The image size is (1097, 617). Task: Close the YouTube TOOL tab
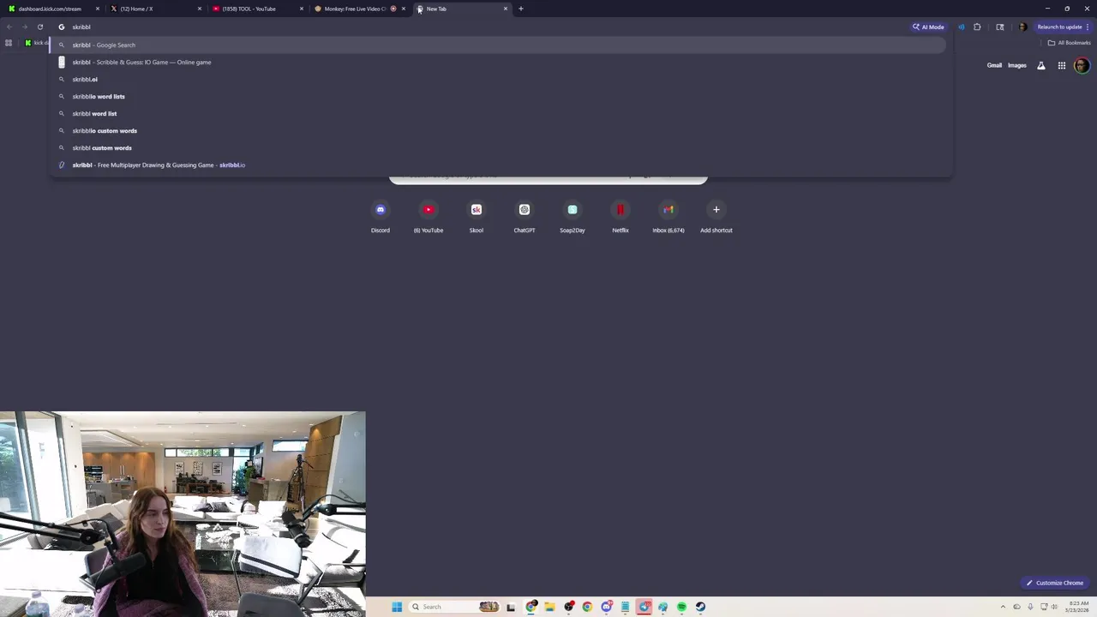pyautogui.click(x=302, y=9)
